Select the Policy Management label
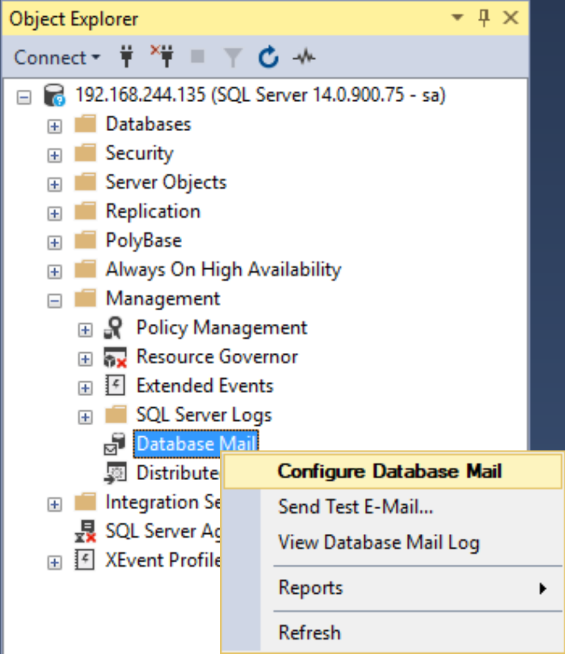The height and width of the screenshot is (654, 565). pos(221,328)
